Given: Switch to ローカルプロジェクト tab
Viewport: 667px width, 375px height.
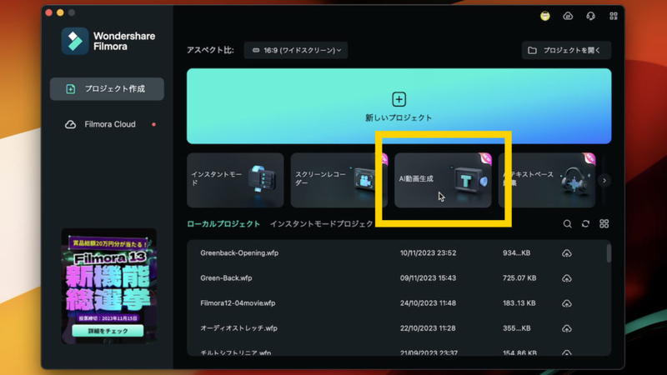Looking at the screenshot, I should [223, 224].
